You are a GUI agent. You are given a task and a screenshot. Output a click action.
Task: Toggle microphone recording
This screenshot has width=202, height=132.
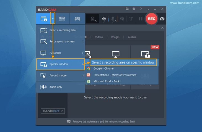[x=113, y=19]
